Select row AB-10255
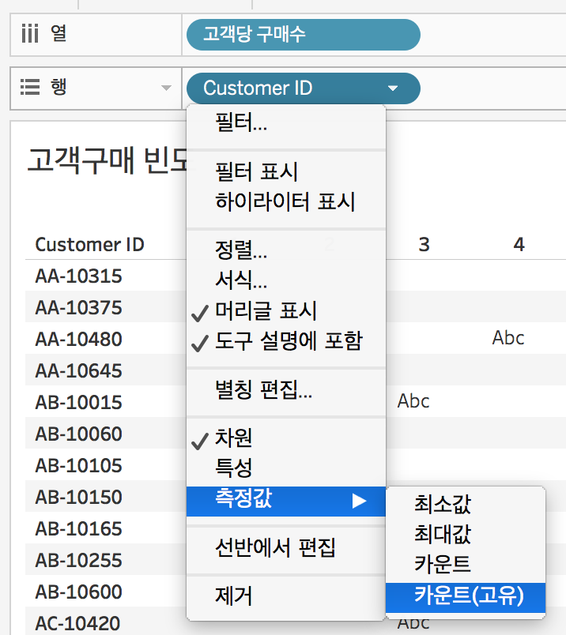This screenshot has height=635, width=566. coord(79,561)
